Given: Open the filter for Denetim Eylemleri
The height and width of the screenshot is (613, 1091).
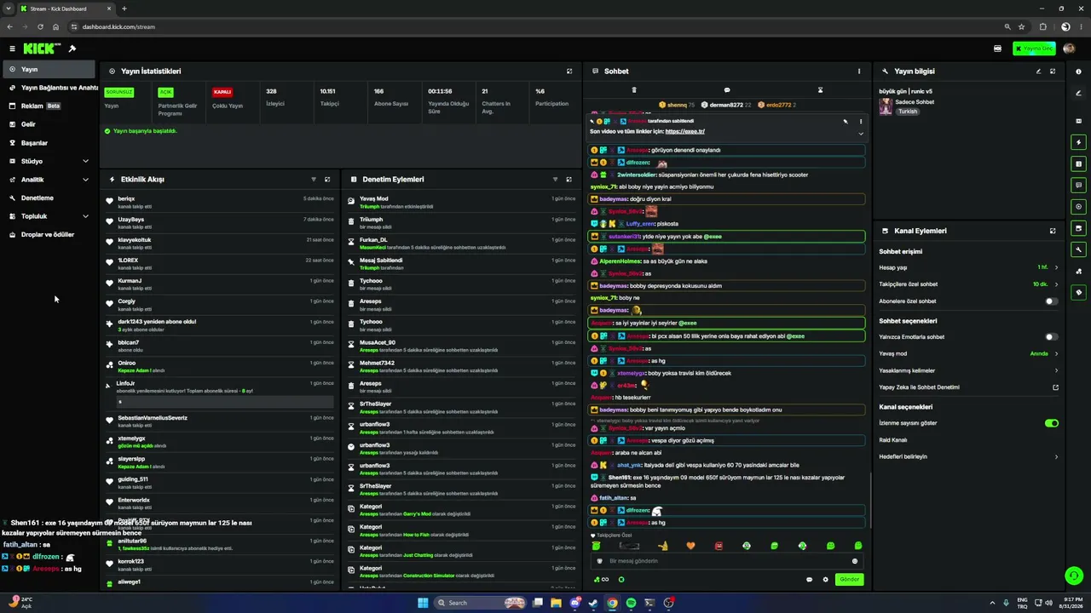Looking at the screenshot, I should [556, 180].
